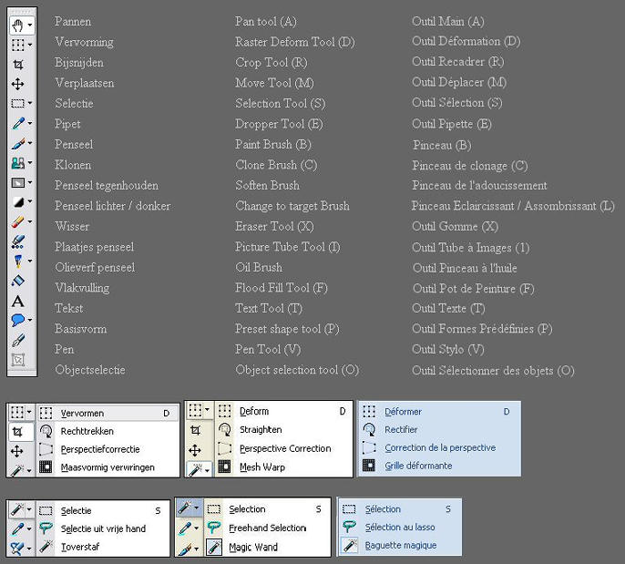Click the 'Flood Fill Tool (F)' text label
This screenshot has width=625, height=564.
281,288
